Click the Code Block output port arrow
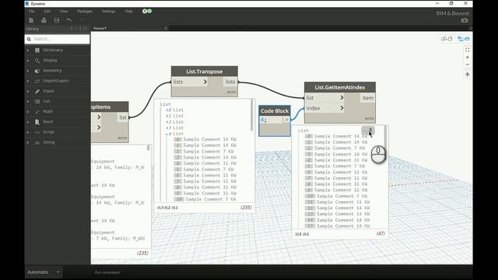The width and height of the screenshot is (498, 280). pyautogui.click(x=286, y=120)
